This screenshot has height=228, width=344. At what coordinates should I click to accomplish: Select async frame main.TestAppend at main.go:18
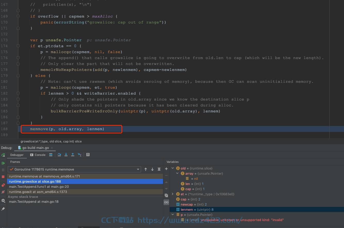point(85,202)
